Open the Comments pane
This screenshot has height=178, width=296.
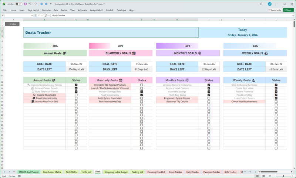tap(275, 10)
